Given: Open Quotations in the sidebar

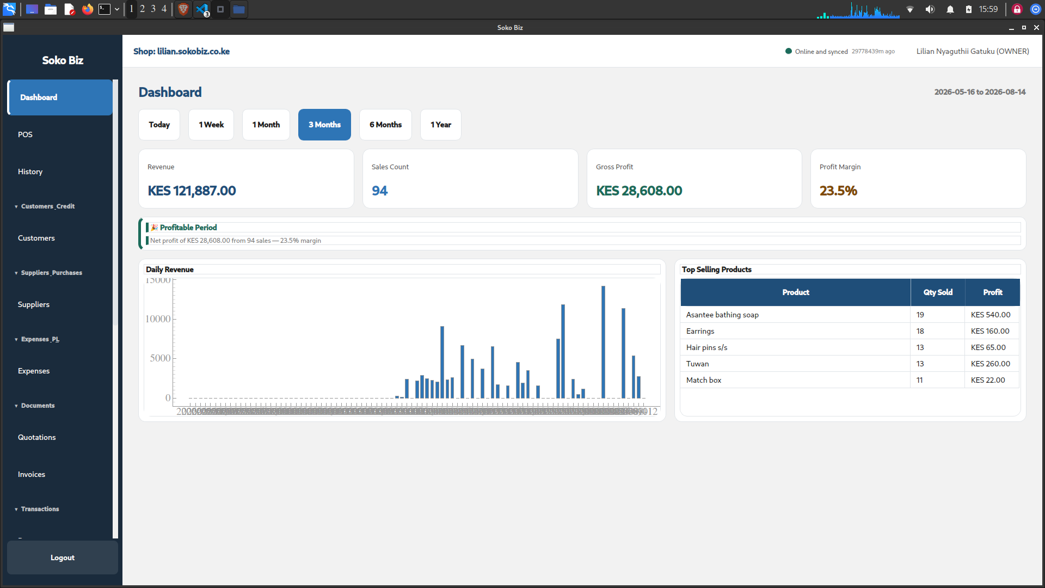Looking at the screenshot, I should pos(60,437).
